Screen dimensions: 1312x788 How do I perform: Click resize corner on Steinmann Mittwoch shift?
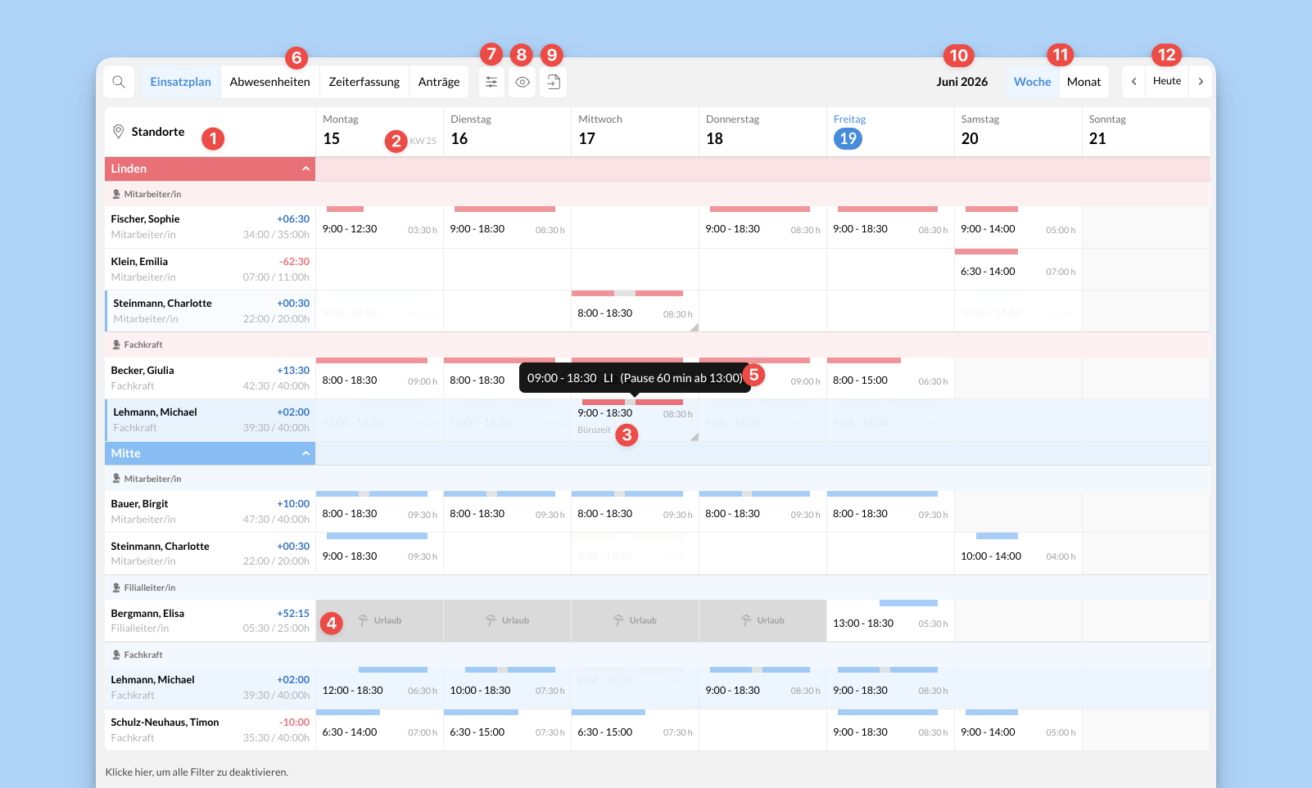[x=694, y=327]
